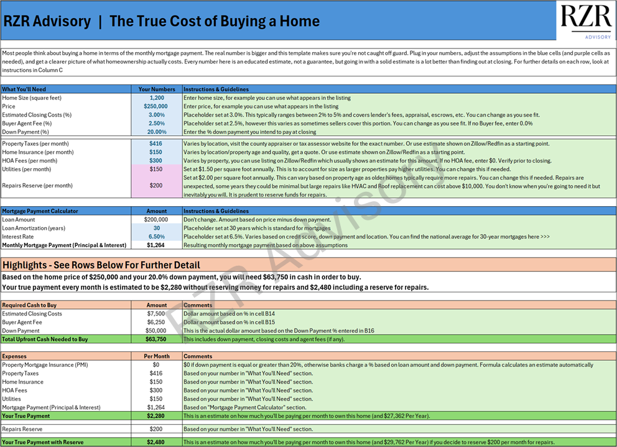Select Monthly Mortgage Payment amount $1,264 in calculator
This screenshot has width=617, height=447.
coord(157,245)
